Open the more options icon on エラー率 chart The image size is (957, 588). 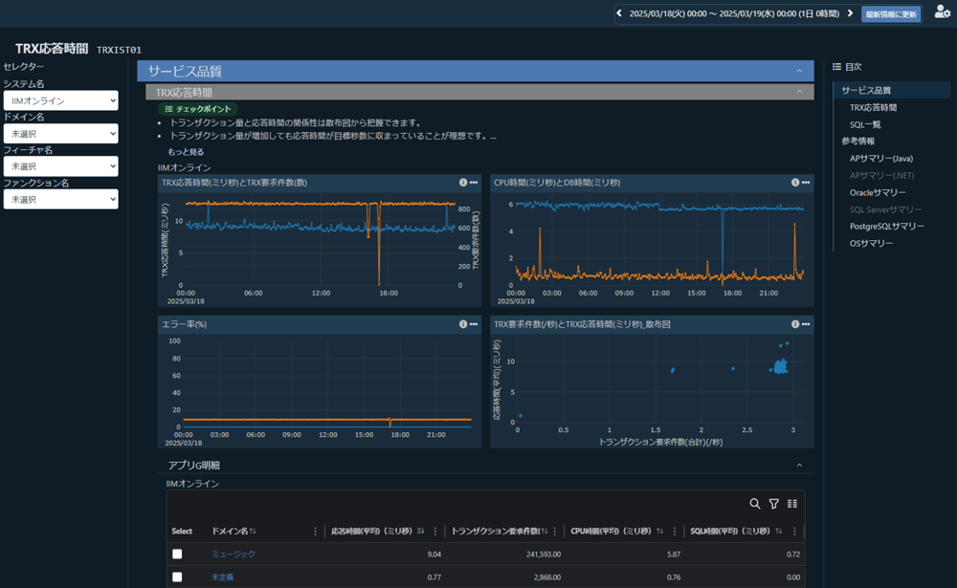point(473,324)
